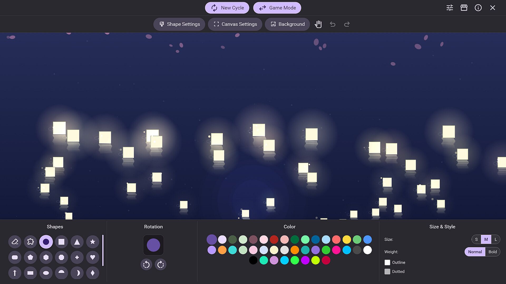Open Canvas Settings panel
The image size is (506, 284).
[x=235, y=24]
